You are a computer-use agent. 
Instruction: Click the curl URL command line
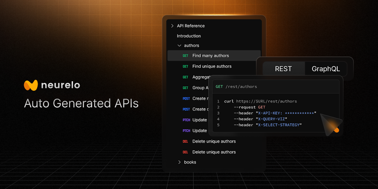[260, 101]
